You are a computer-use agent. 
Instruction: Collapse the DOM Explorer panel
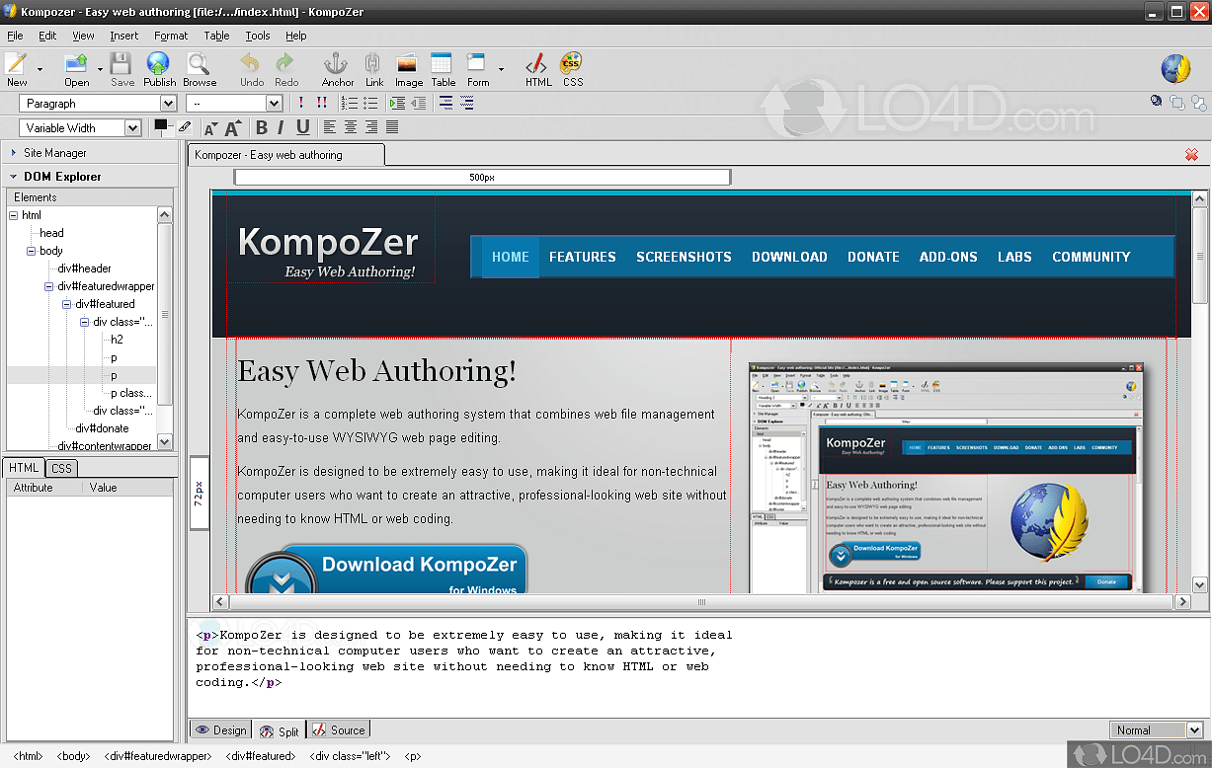point(14,177)
